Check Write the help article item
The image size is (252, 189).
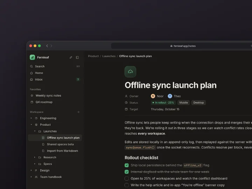click(127, 185)
